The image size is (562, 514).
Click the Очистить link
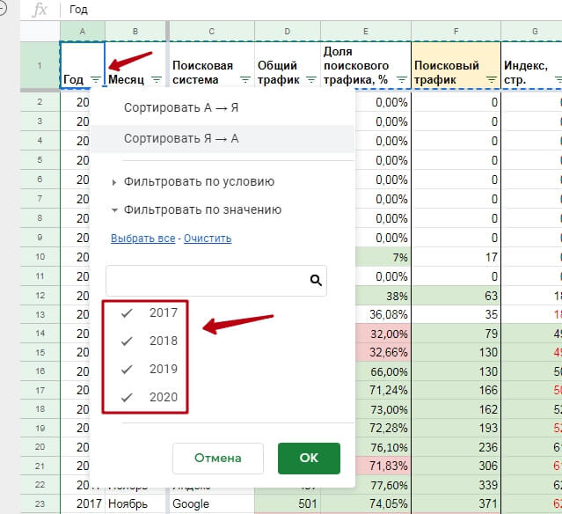208,239
